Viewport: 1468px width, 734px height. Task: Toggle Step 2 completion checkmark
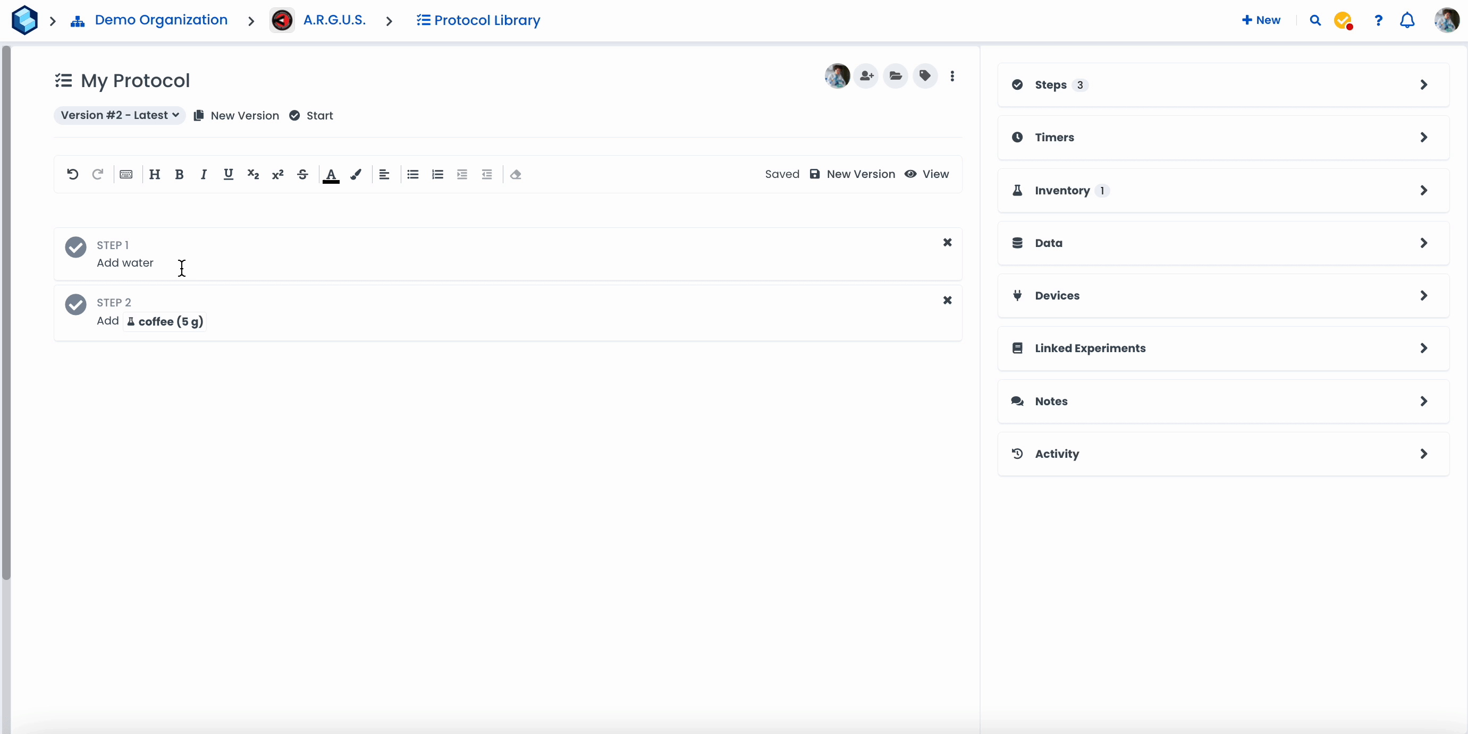(x=76, y=305)
